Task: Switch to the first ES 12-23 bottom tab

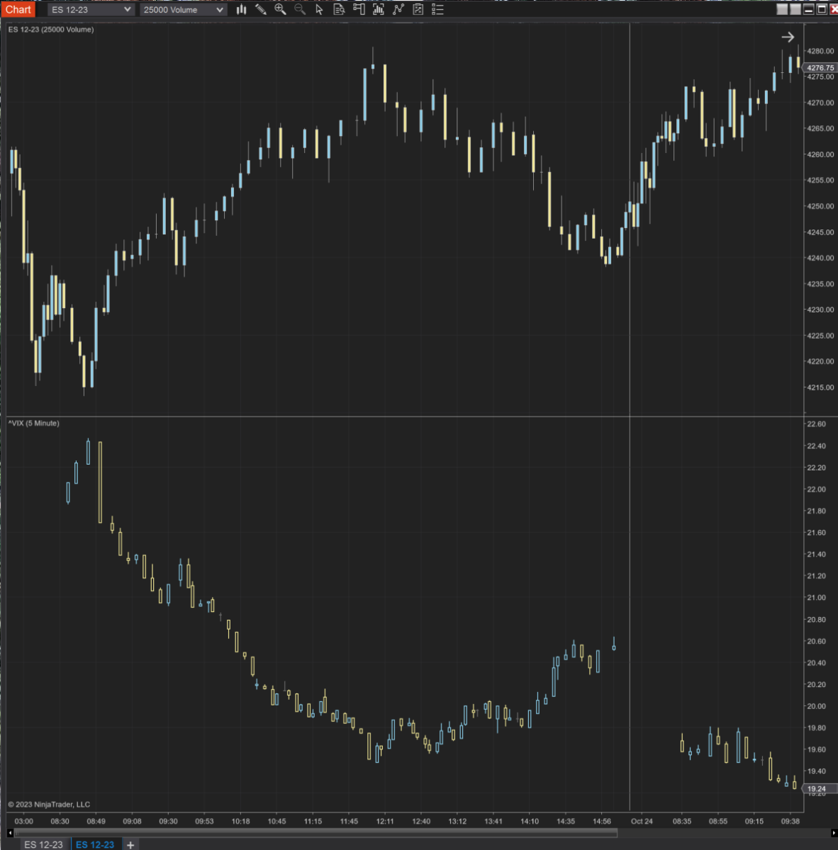Action: (x=43, y=844)
